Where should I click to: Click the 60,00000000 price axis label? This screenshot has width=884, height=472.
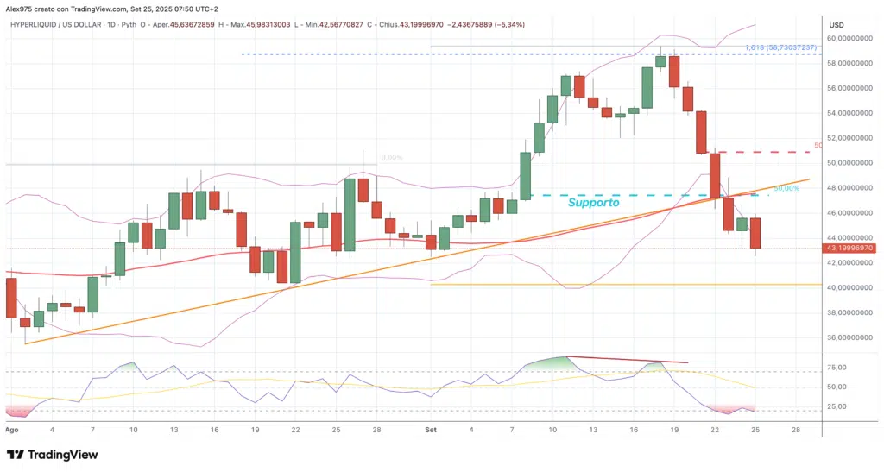pyautogui.click(x=851, y=39)
